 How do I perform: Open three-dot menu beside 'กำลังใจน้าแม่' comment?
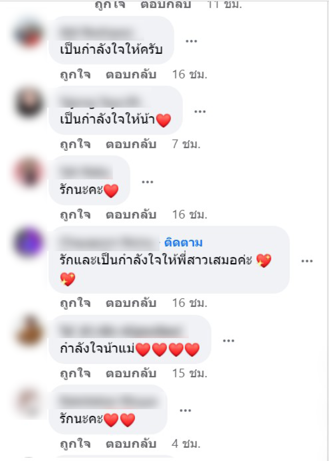228,341
